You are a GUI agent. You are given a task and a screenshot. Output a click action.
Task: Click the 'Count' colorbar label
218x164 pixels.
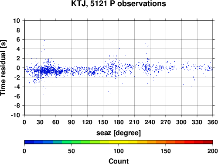click(119, 161)
